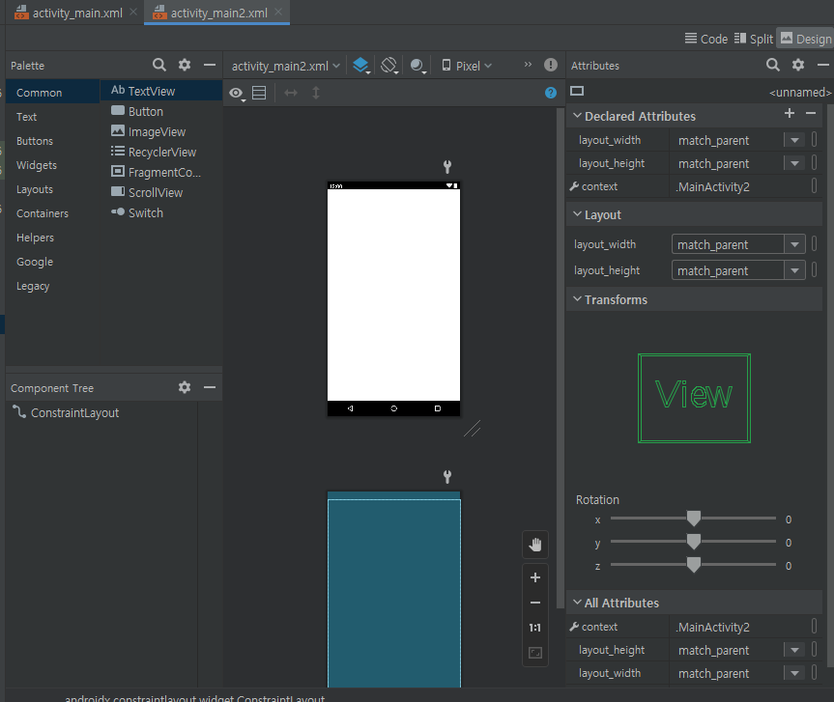Minimize the Attributes panel
Screen dimensions: 834x702
point(822,65)
